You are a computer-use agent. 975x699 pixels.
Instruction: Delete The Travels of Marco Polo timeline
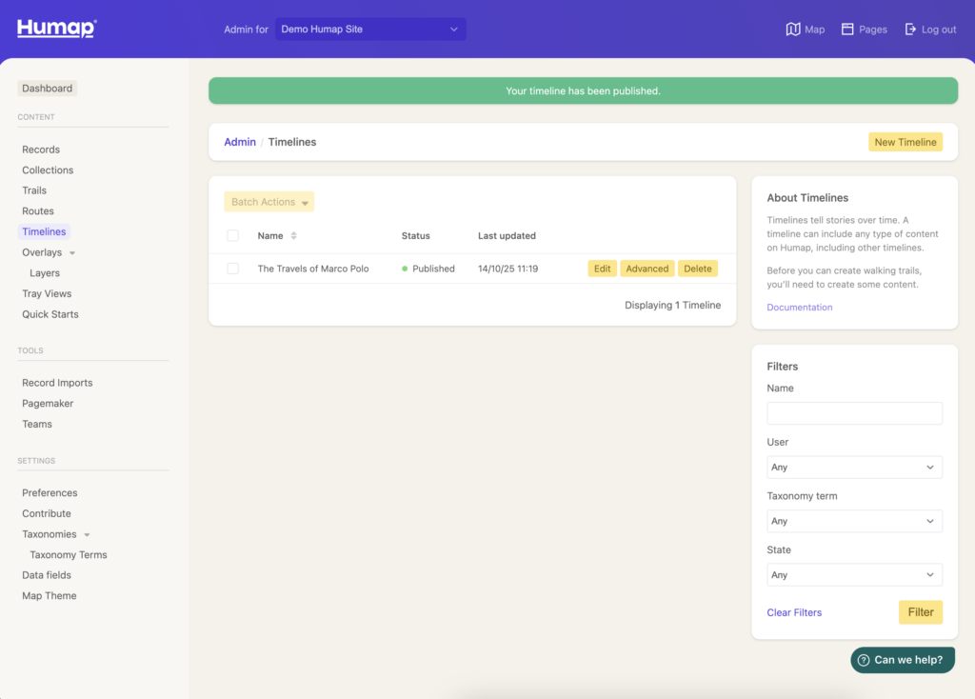[697, 269]
